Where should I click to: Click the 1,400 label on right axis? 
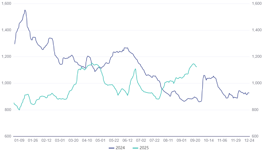tap(256, 30)
